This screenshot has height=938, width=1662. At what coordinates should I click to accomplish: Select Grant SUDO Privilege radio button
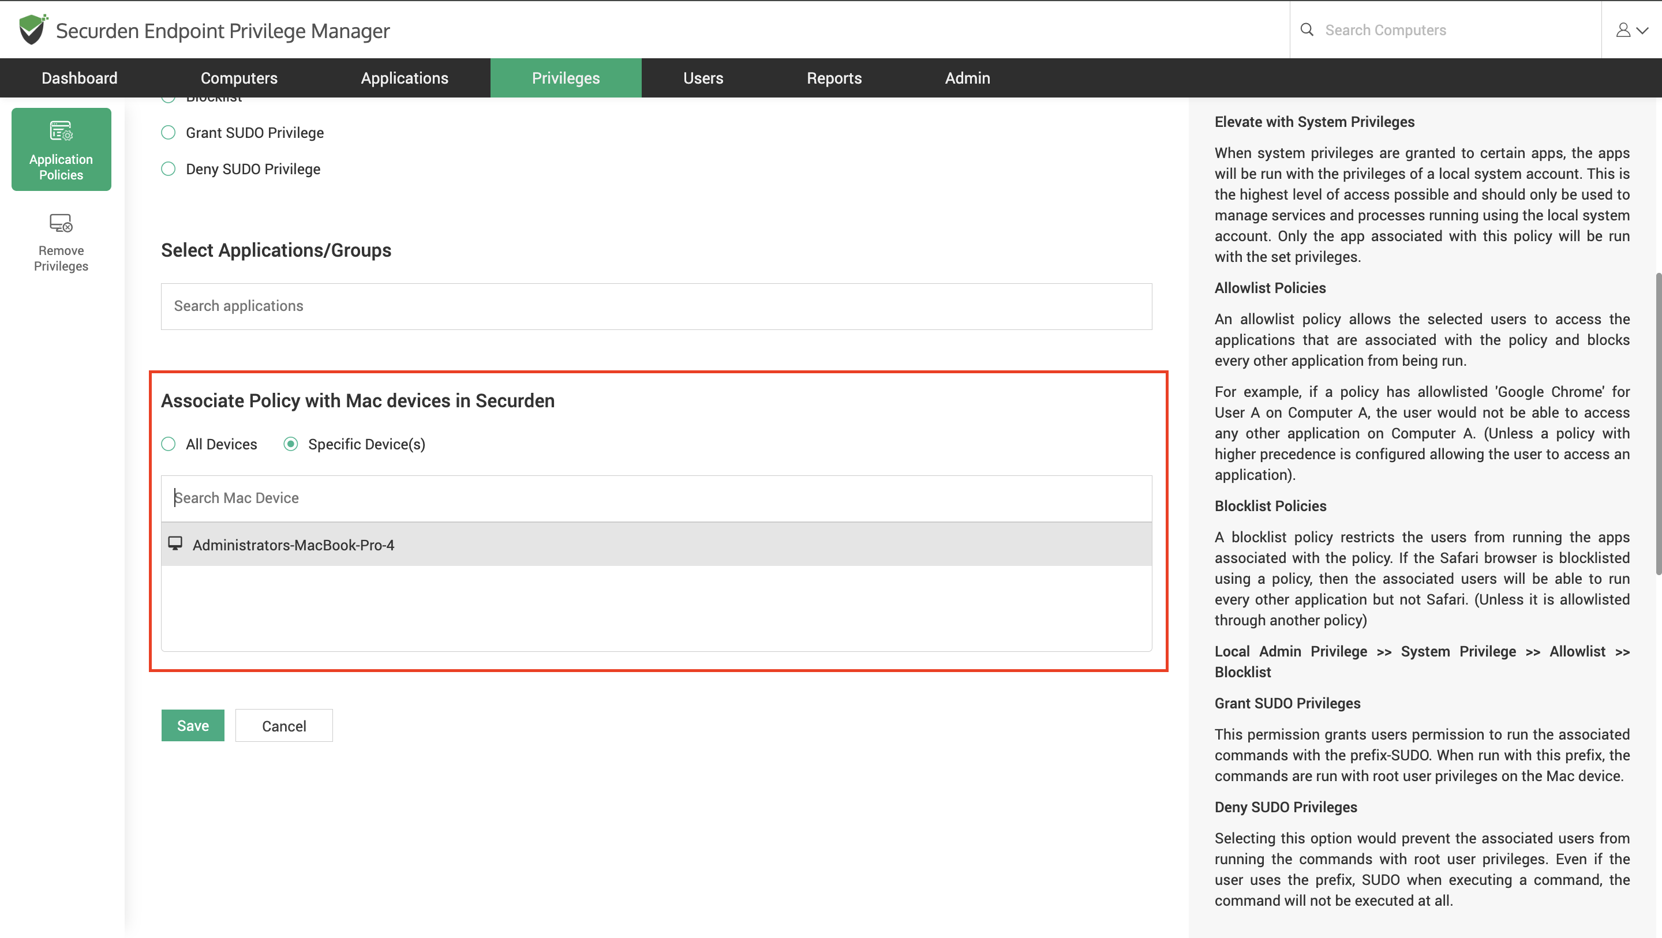point(169,133)
